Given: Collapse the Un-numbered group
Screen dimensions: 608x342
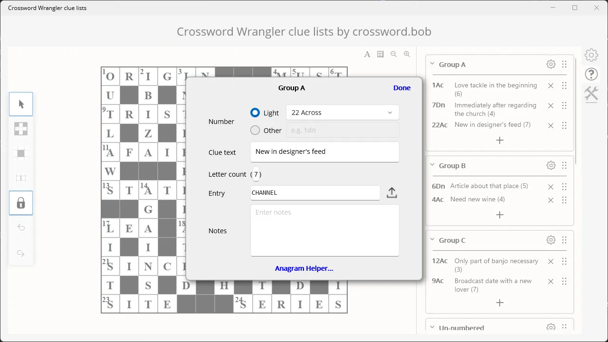Looking at the screenshot, I should (x=432, y=327).
